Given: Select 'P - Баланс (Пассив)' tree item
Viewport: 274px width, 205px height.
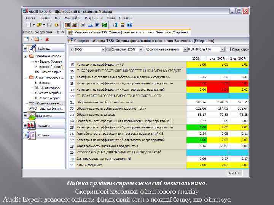Looking at the screenshot, I should [49, 67].
